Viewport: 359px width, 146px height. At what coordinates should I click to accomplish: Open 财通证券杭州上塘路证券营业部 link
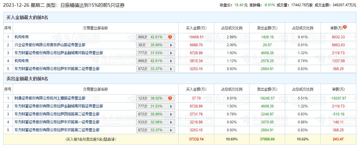(x=50, y=98)
